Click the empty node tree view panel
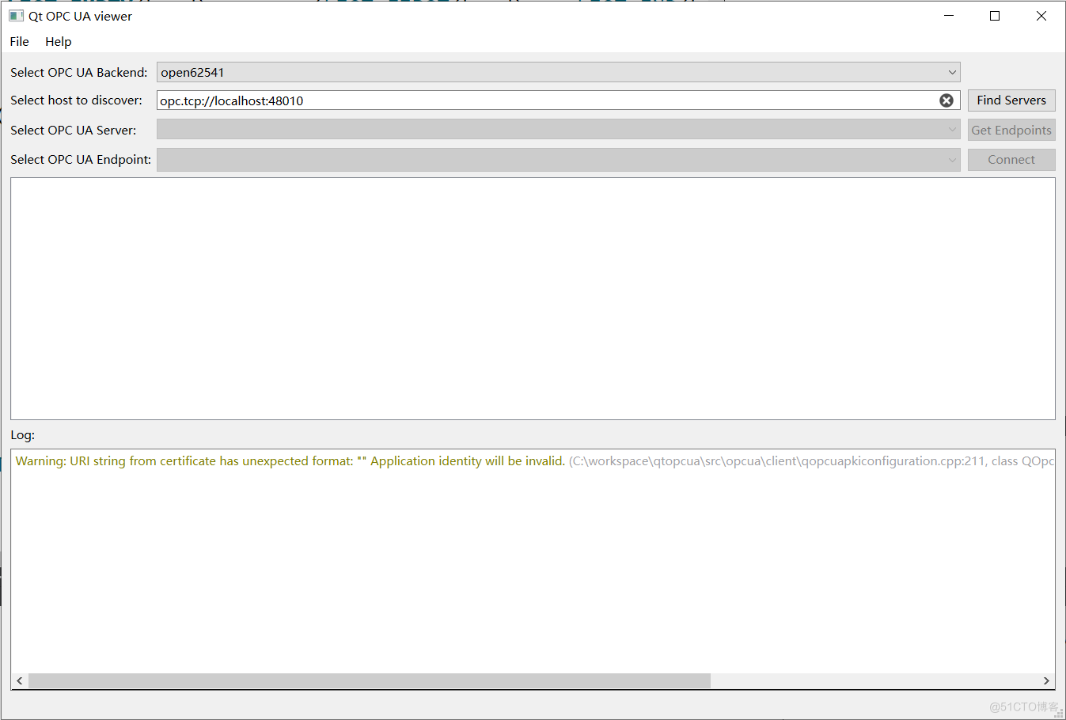Image resolution: width=1066 pixels, height=720 pixels. [x=533, y=298]
